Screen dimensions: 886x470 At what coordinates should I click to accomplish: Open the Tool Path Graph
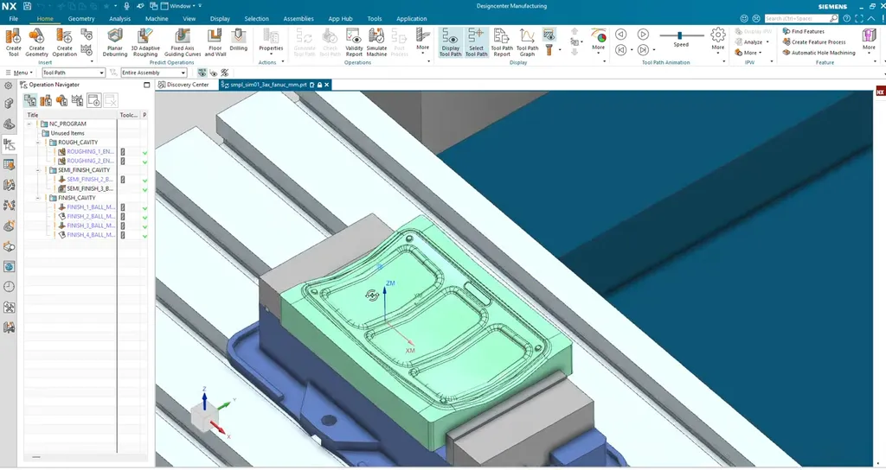coord(527,43)
